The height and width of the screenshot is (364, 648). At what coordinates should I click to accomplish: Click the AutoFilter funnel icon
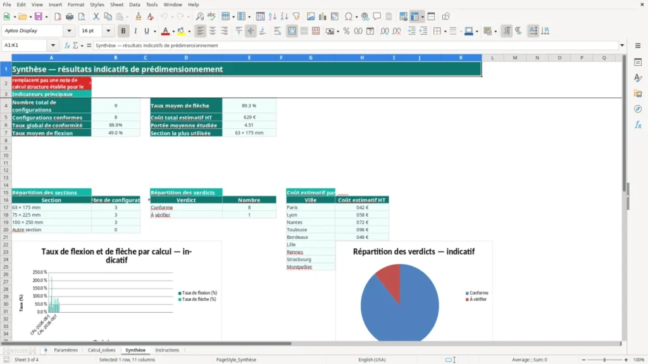tap(296, 16)
